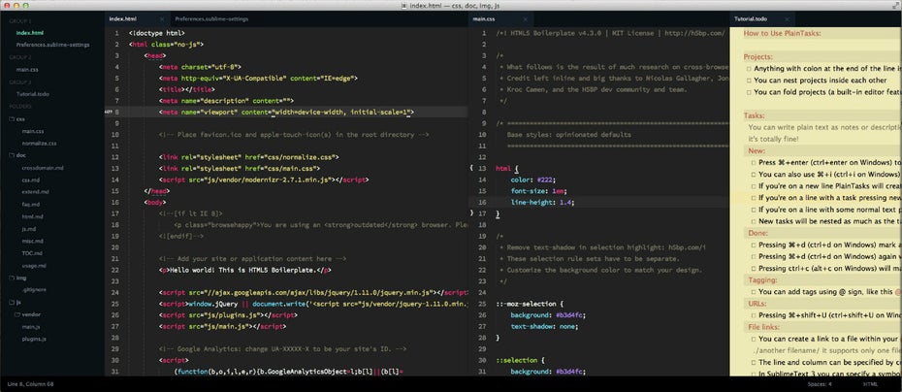Check 'Anything with colon at the end' task box

[749, 69]
